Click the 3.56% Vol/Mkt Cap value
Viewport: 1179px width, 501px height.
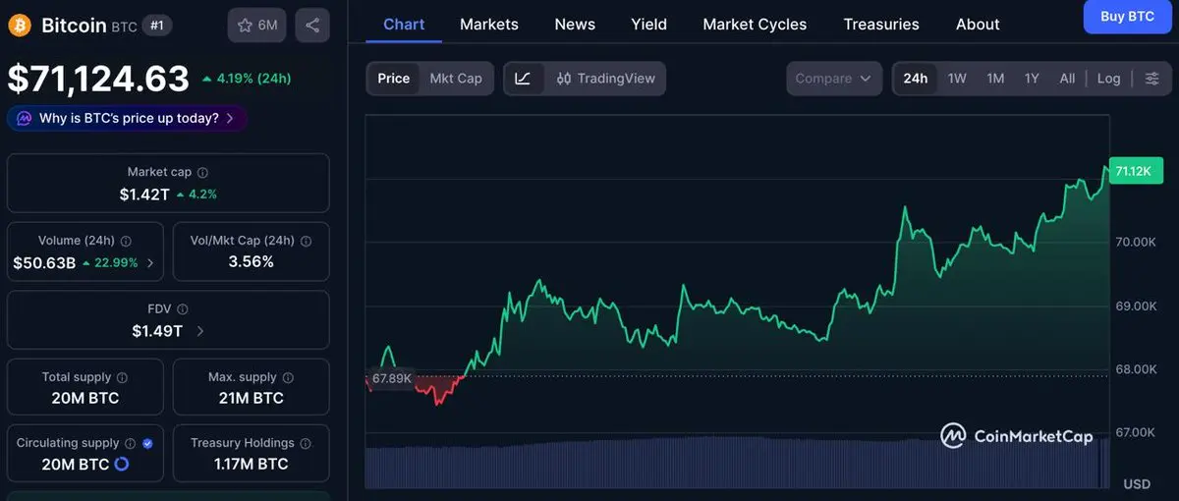point(251,262)
